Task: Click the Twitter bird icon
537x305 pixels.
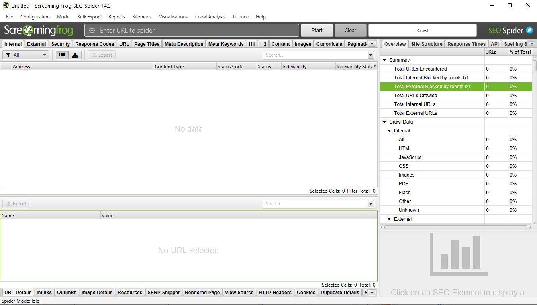Action: click(529, 31)
